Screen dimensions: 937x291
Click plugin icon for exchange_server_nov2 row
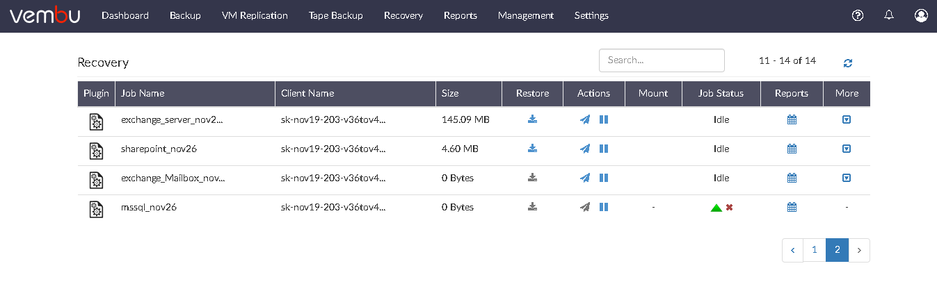(x=96, y=122)
